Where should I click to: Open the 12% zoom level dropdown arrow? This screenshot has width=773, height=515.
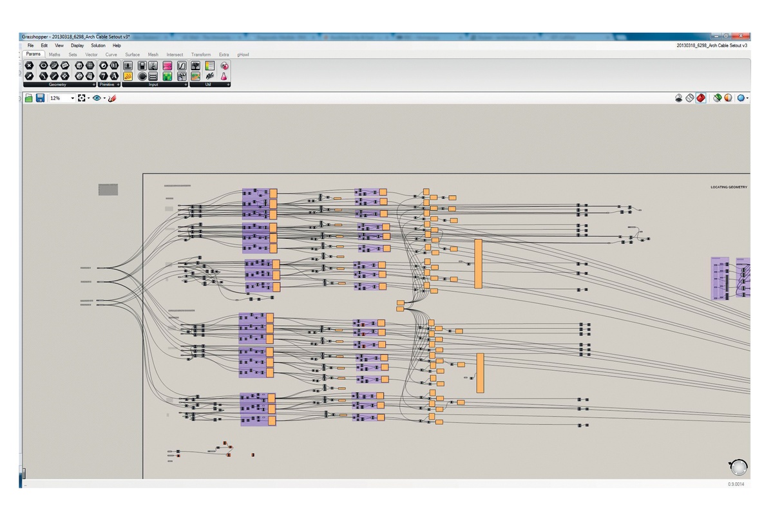coord(73,98)
